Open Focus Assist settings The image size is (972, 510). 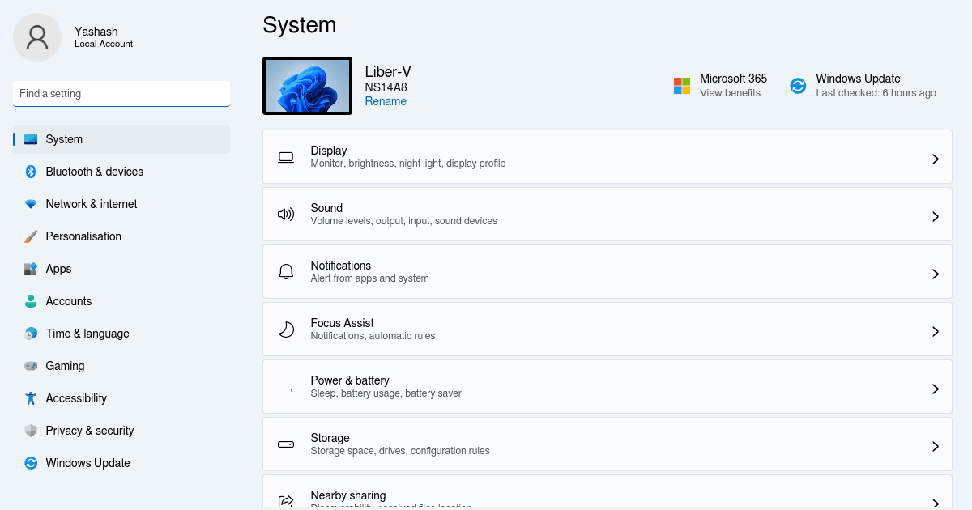[x=607, y=329]
